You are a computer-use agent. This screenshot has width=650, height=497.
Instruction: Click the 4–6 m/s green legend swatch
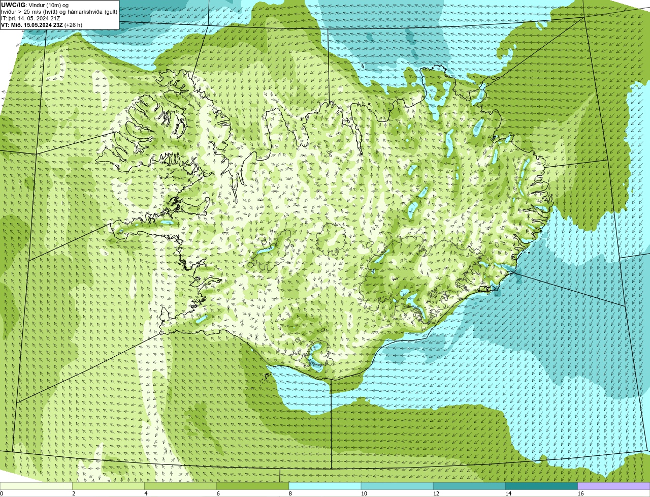pyautogui.click(x=180, y=486)
